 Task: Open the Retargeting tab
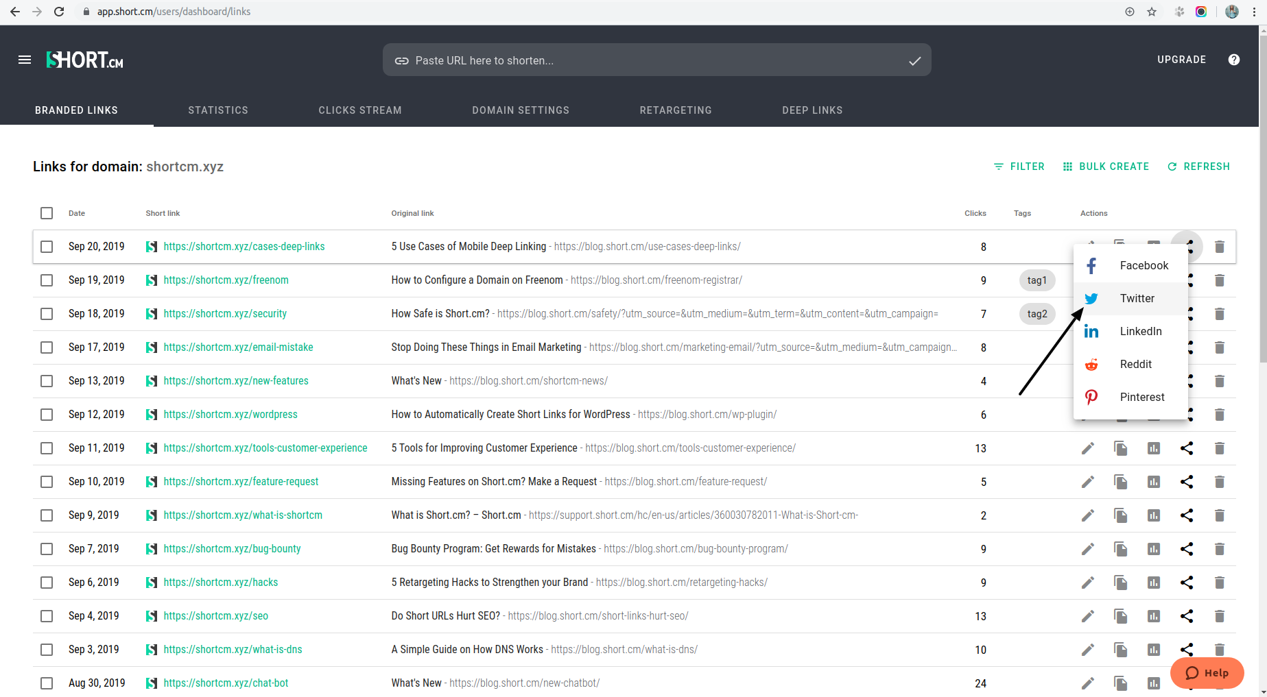(x=676, y=110)
